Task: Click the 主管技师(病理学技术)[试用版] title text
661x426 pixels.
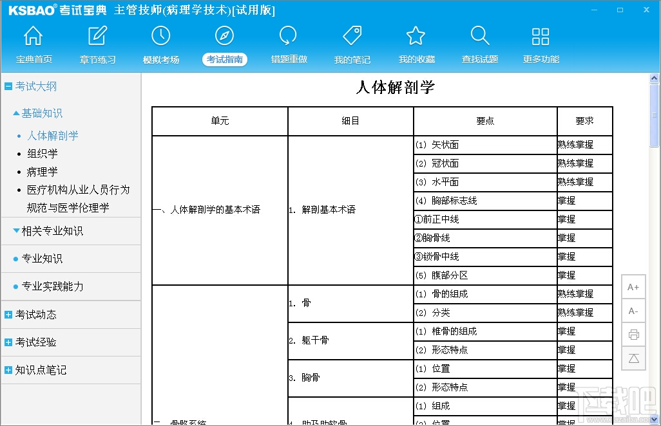Action: tap(195, 10)
